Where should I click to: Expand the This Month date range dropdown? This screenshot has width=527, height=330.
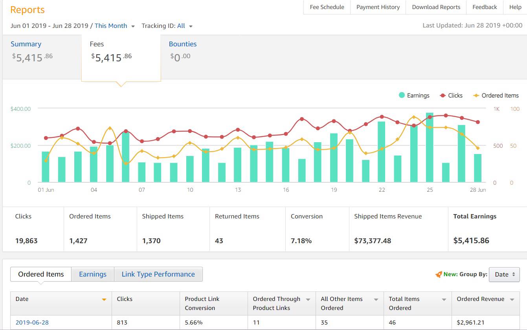(x=115, y=26)
